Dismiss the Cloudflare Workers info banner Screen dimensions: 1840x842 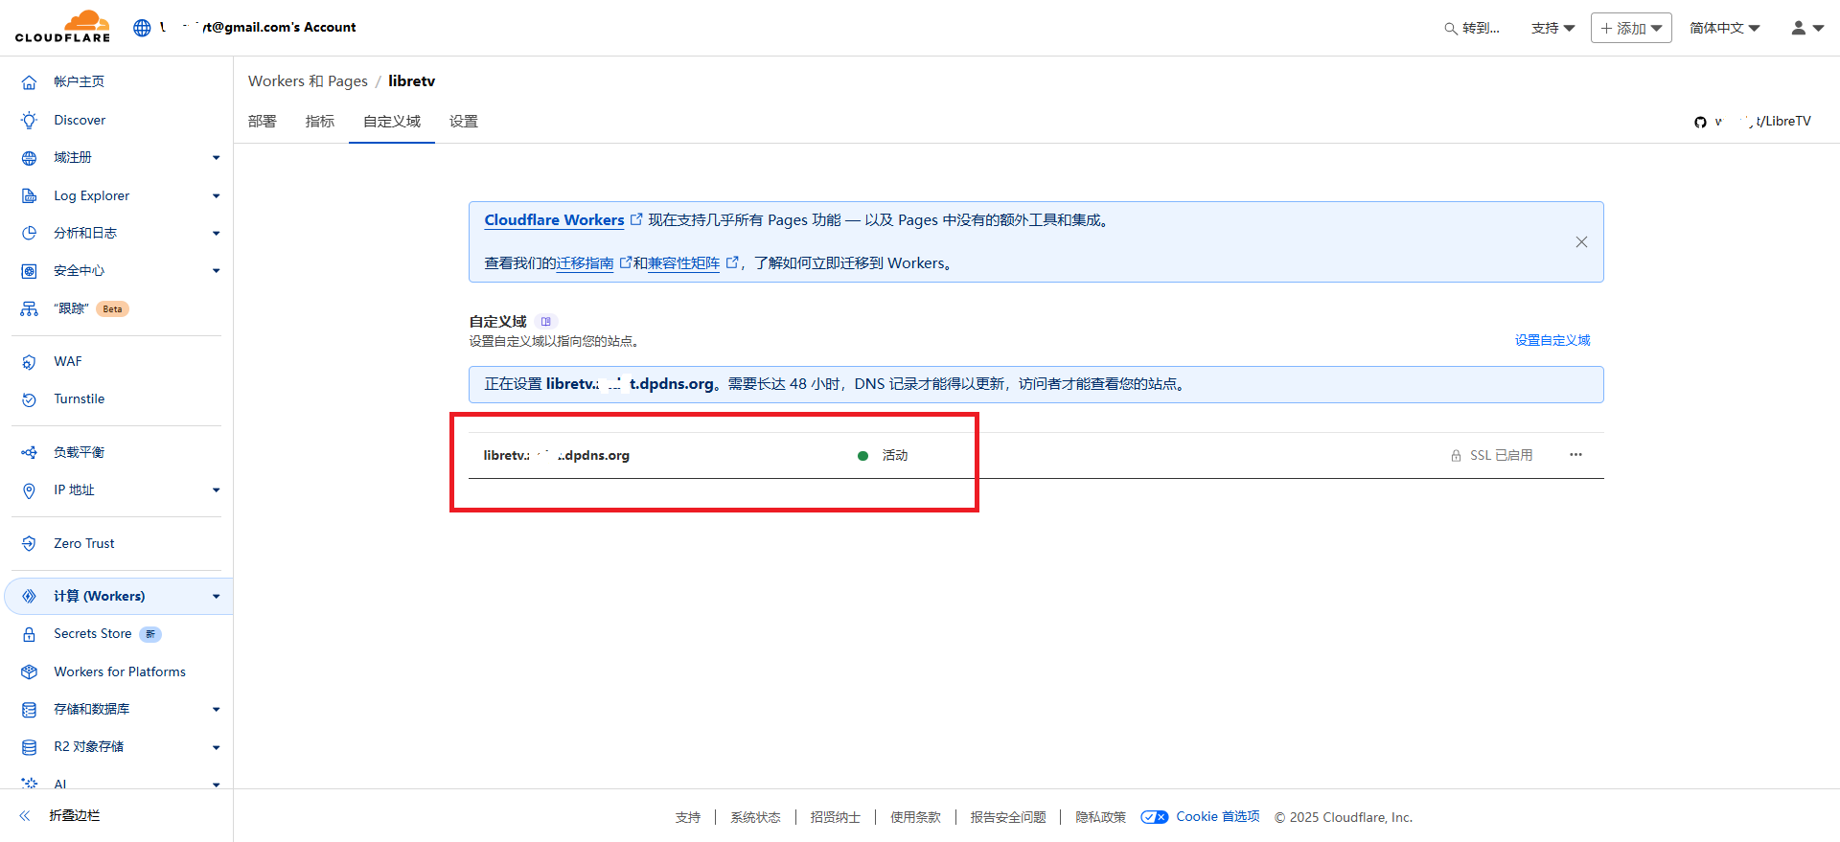tap(1581, 242)
